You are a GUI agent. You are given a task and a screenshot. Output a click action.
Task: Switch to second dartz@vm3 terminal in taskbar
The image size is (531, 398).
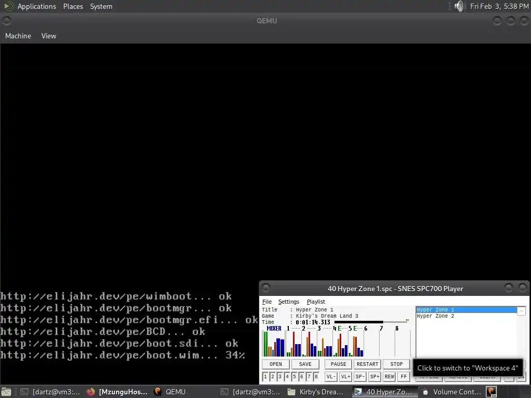point(251,392)
